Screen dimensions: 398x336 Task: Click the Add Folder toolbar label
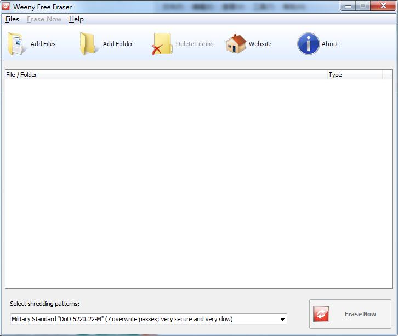click(118, 44)
